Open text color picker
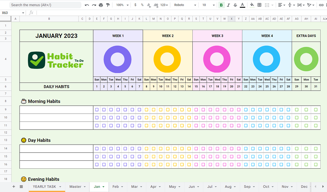 point(242,5)
